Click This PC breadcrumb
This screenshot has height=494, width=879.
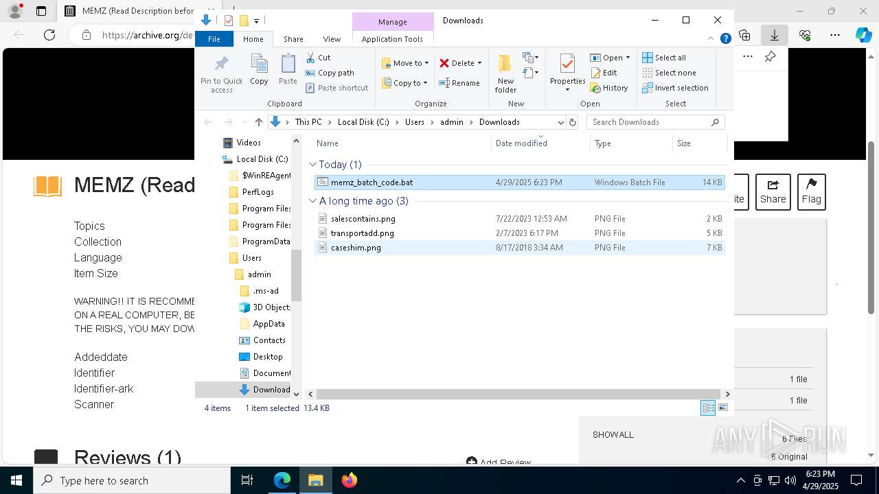(308, 122)
